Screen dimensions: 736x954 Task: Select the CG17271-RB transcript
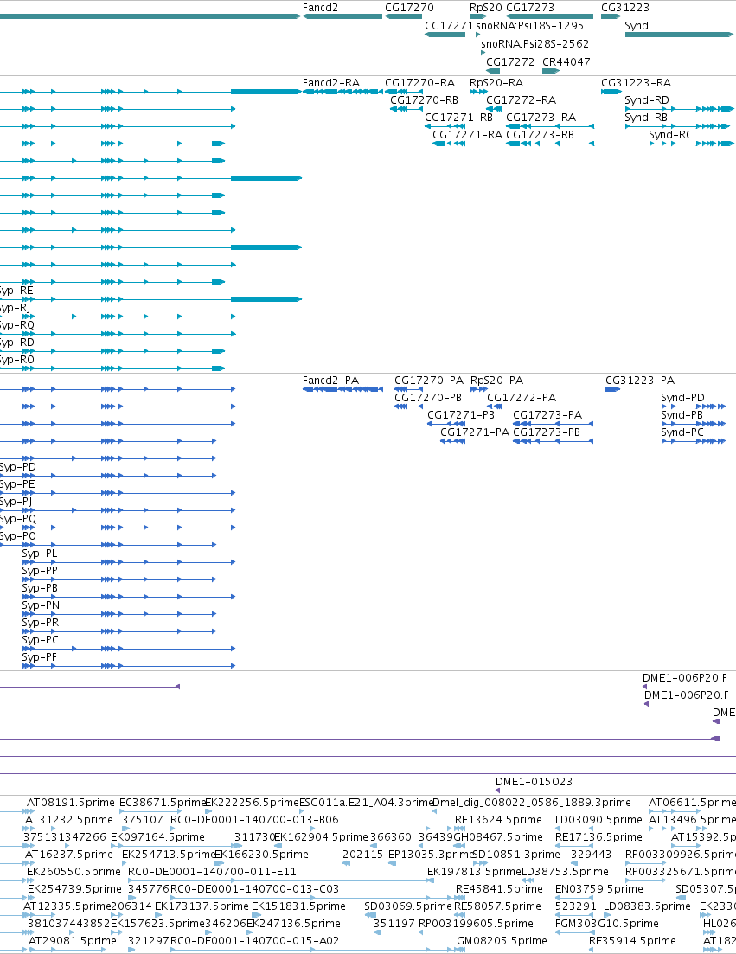pos(445,126)
